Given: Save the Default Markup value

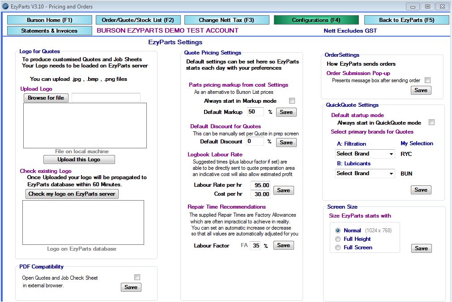Looking at the screenshot, I should pos(286,112).
